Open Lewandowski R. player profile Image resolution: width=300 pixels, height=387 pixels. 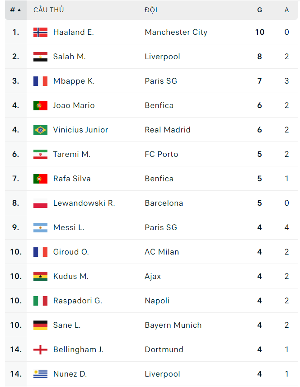pos(84,203)
